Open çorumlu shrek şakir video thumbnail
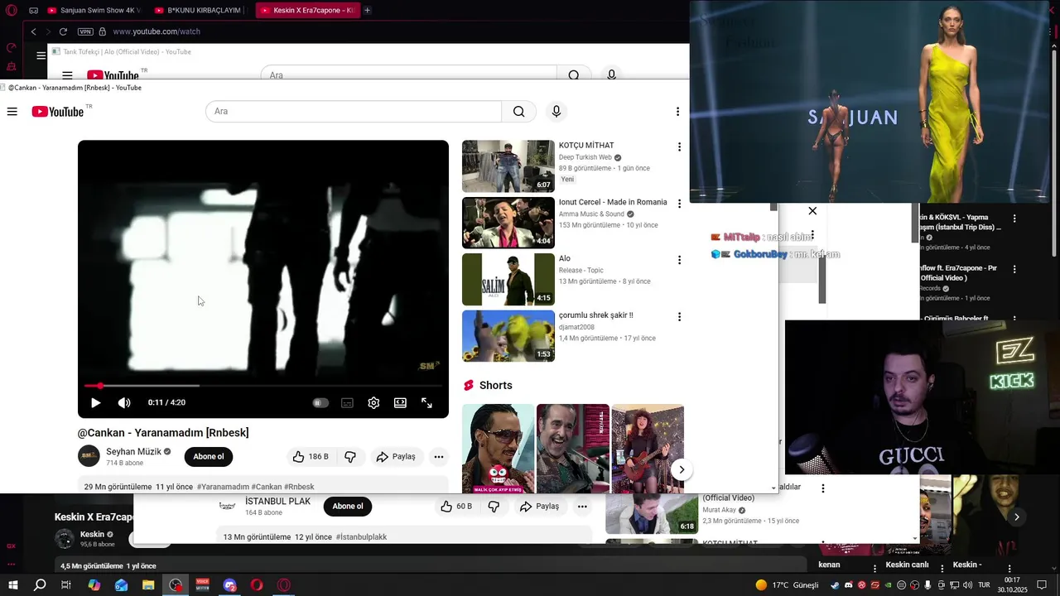 508,336
